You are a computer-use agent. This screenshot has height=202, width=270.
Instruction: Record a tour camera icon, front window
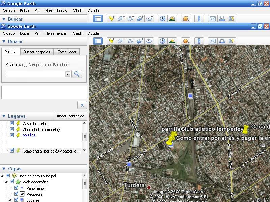point(149,41)
